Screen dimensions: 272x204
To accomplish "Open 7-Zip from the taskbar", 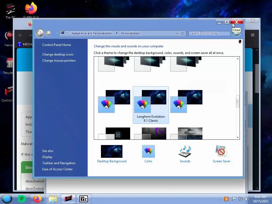I will (x=84, y=199).
